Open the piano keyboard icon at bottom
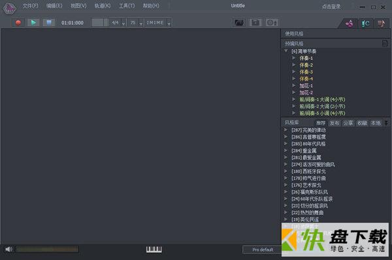Viewport: 392px width, 260px height. [154, 250]
